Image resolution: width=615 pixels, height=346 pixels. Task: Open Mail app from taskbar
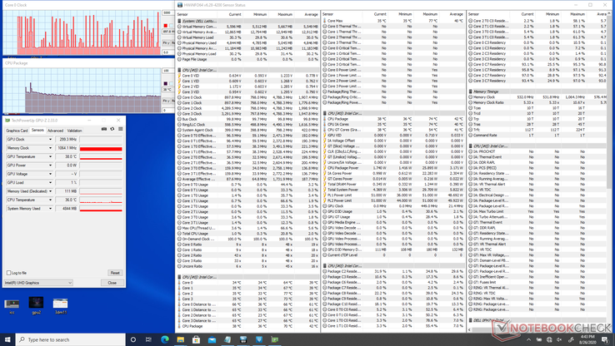pyautogui.click(x=212, y=339)
